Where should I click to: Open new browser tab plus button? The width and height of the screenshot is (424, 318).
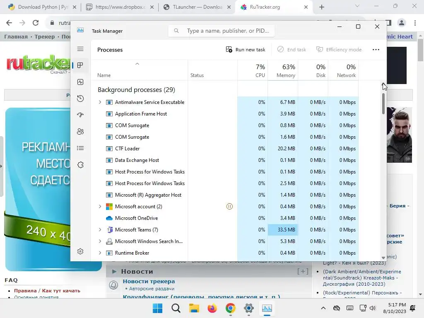tap(321, 7)
